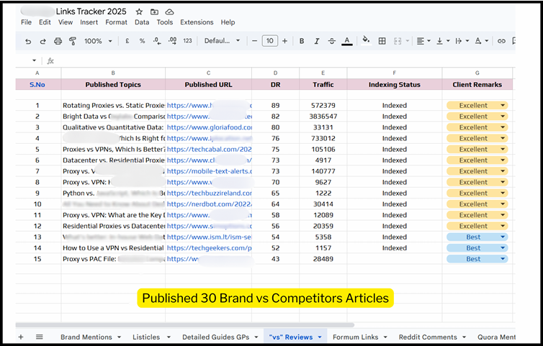
Task: Open horizontal align options
Action: (x=423, y=41)
